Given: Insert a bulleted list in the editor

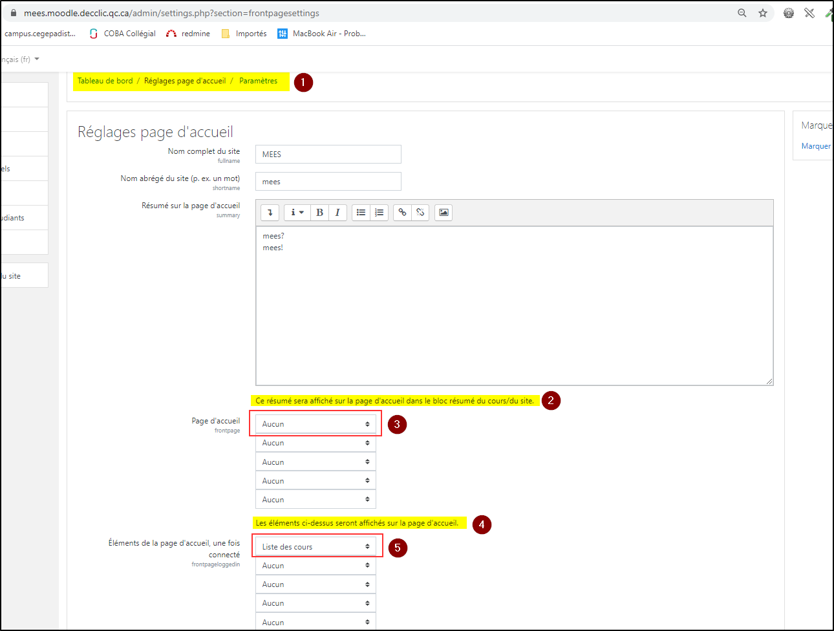Looking at the screenshot, I should (x=361, y=213).
